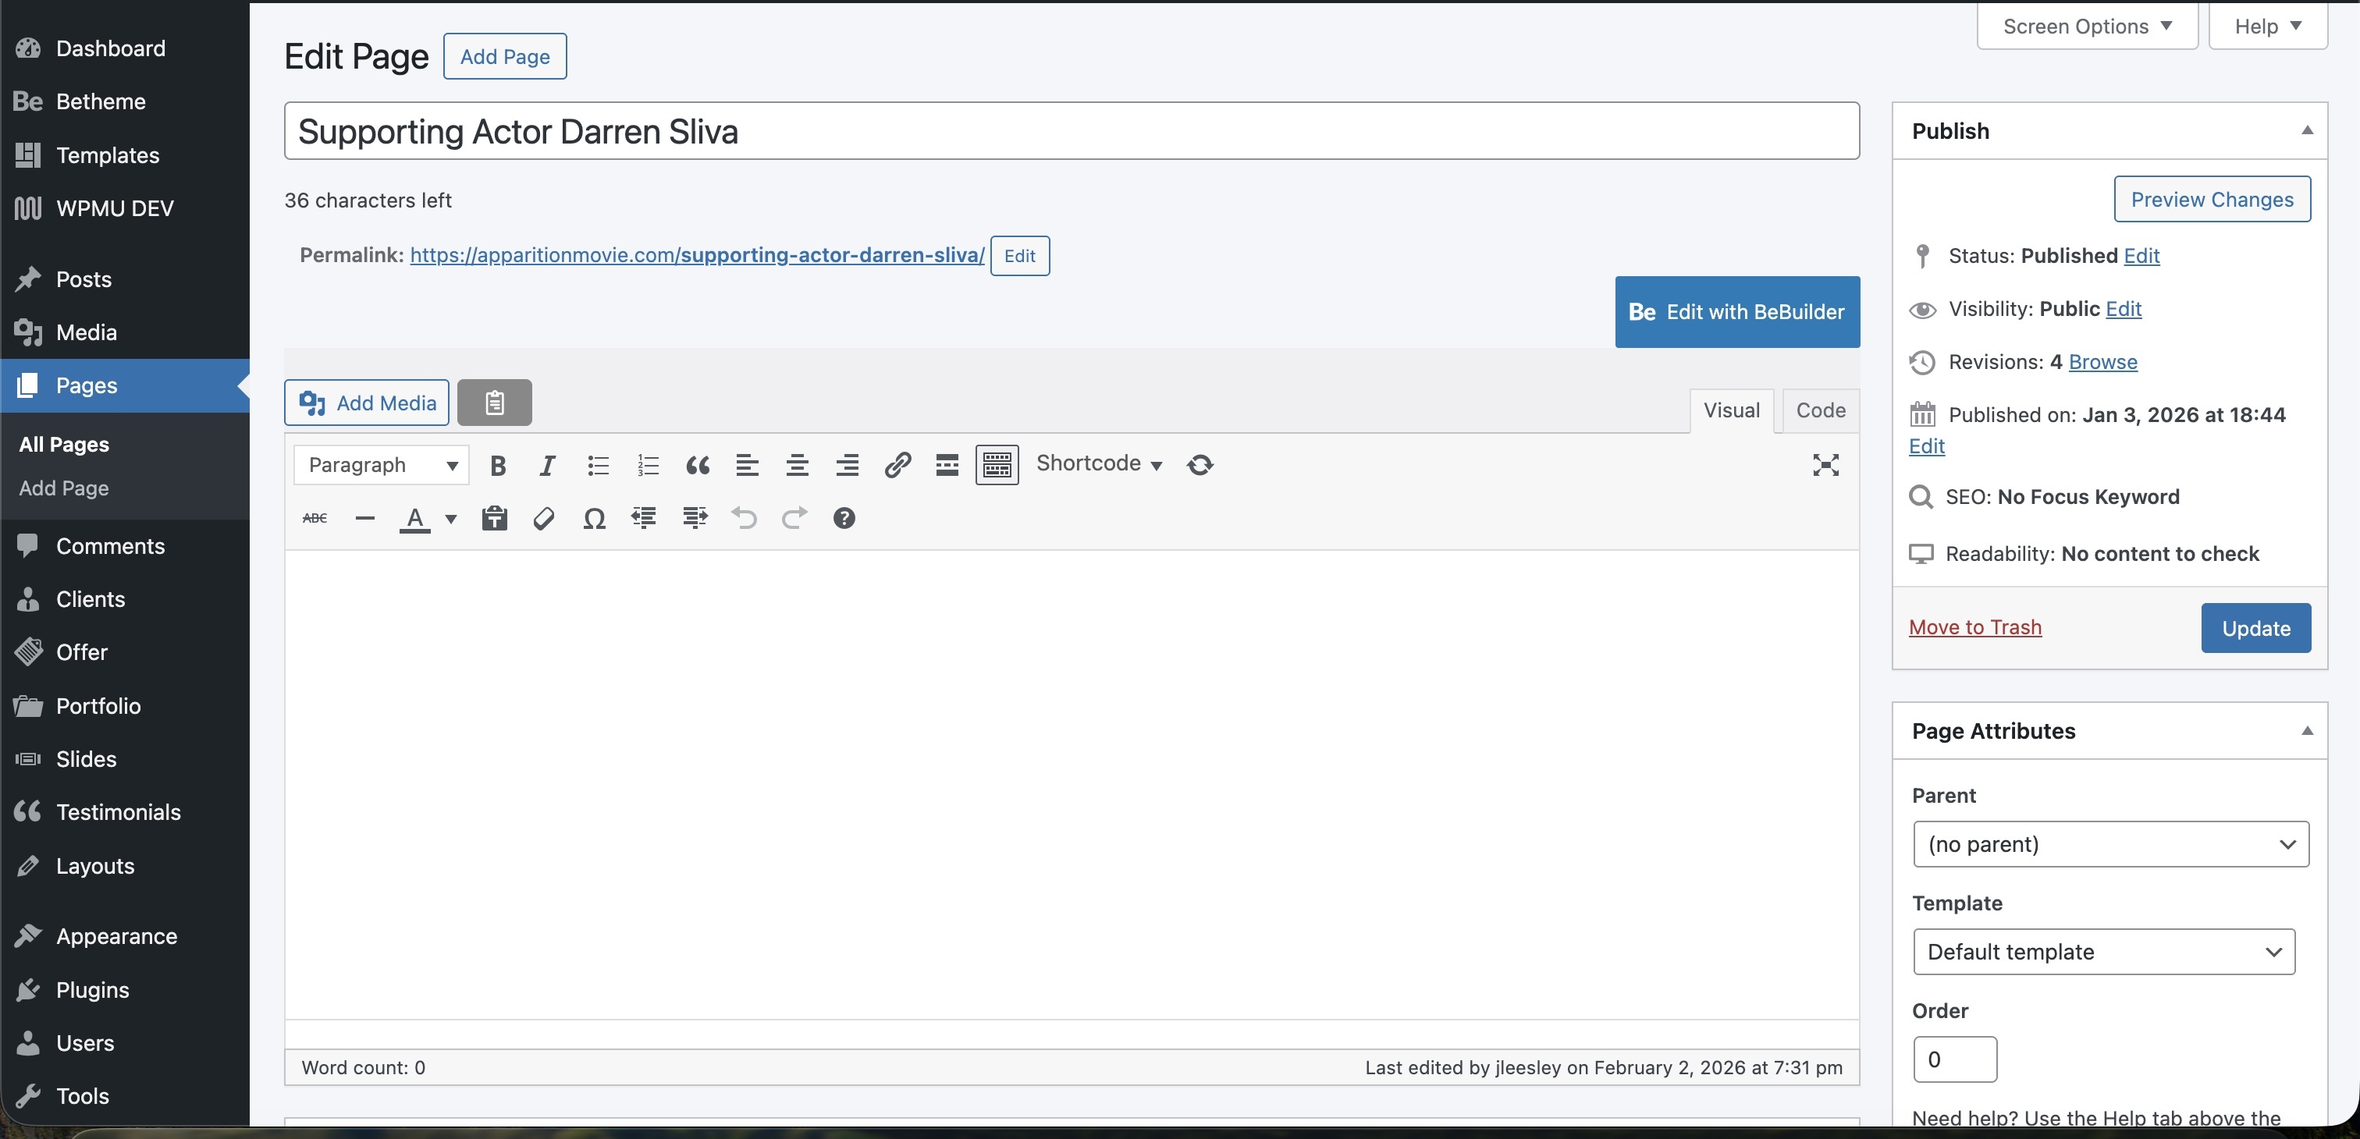Click the Update button
Viewport: 2360px width, 1139px height.
(x=2255, y=628)
